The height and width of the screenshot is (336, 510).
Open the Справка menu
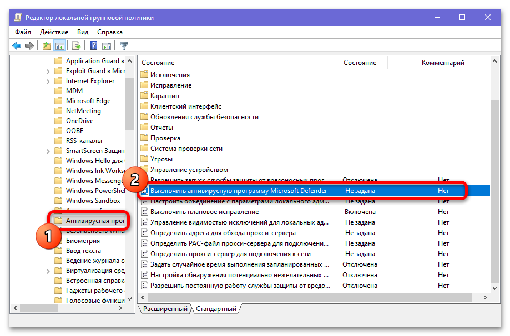click(110, 32)
